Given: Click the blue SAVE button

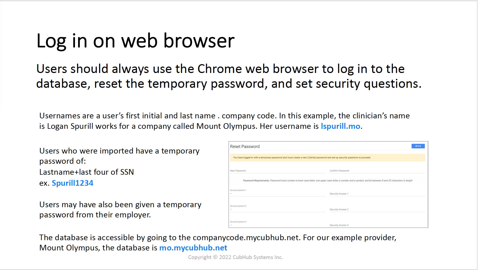Looking at the screenshot, I should 418,146.
